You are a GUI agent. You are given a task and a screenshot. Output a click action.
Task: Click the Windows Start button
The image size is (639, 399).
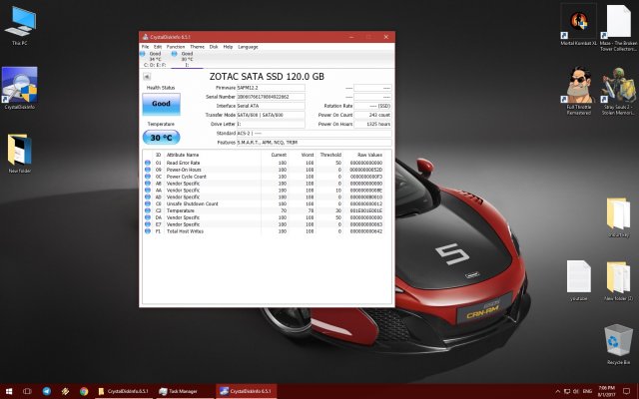9,391
